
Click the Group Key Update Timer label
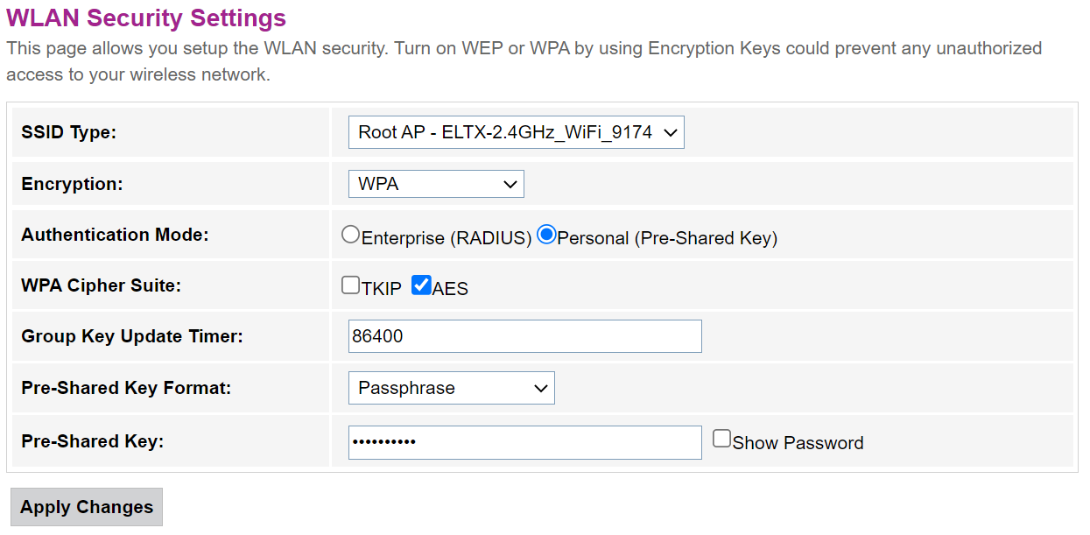pyautogui.click(x=131, y=336)
